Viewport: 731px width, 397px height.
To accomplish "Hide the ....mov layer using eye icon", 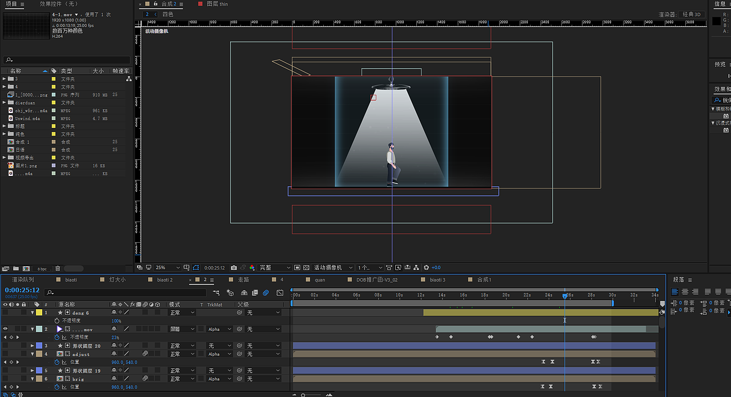I will click(5, 329).
